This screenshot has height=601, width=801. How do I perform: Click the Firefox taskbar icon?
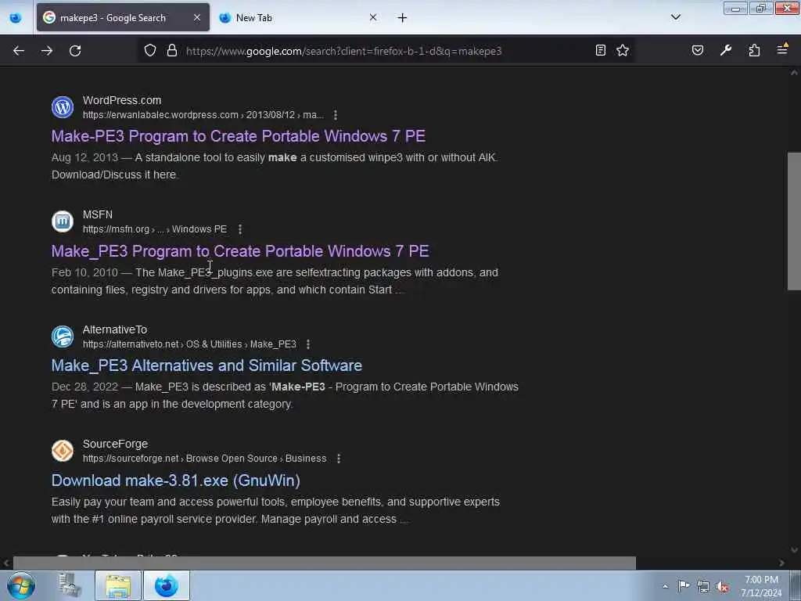pyautogui.click(x=167, y=585)
